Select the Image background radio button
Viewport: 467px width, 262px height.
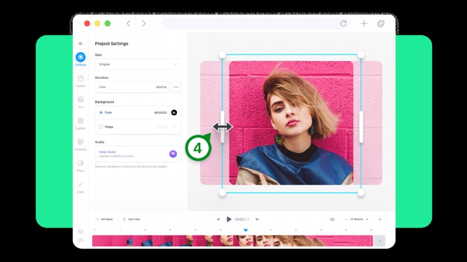tap(101, 127)
